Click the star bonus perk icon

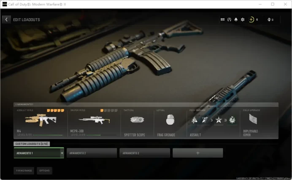(x=219, y=120)
